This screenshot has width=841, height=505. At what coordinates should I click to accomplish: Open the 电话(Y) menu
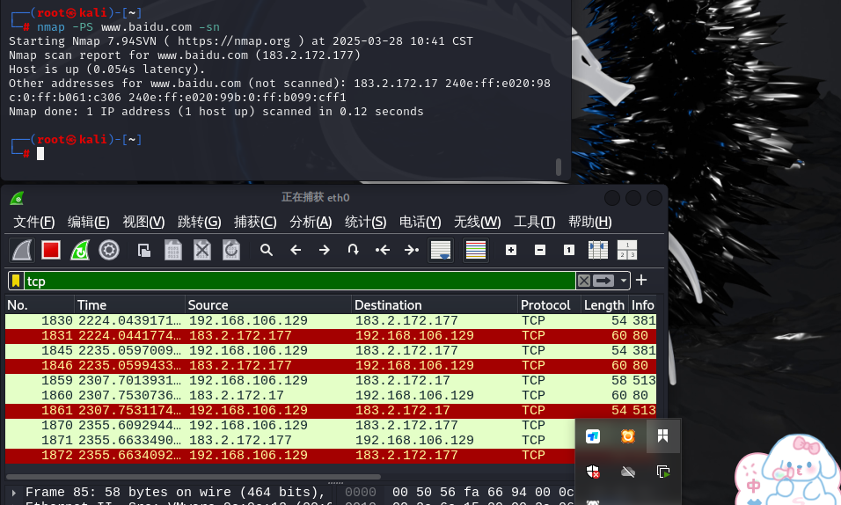click(420, 222)
